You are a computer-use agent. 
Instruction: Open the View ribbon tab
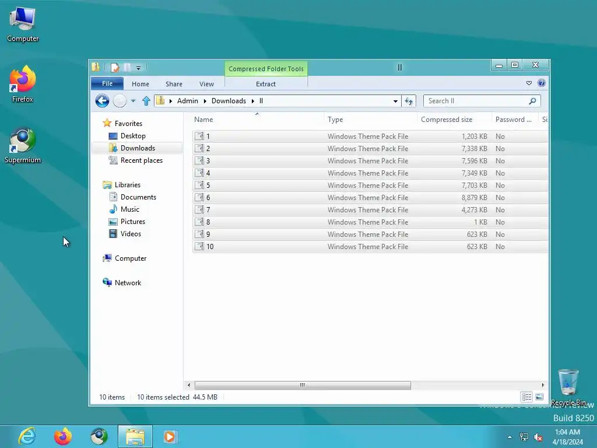pos(206,84)
